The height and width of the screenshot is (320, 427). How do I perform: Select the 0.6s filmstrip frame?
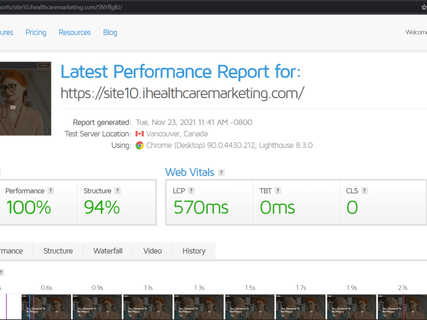click(x=46, y=307)
